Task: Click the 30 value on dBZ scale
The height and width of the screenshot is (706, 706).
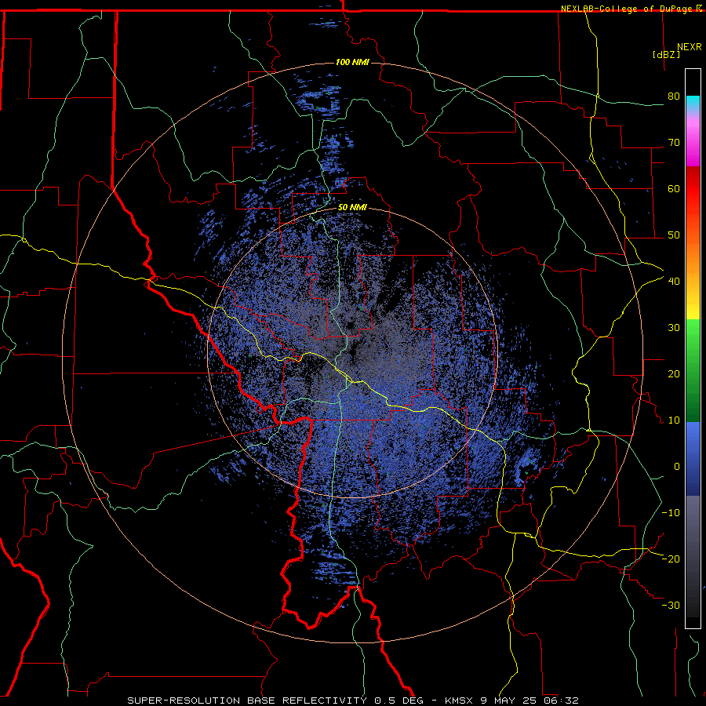Action: (x=674, y=327)
